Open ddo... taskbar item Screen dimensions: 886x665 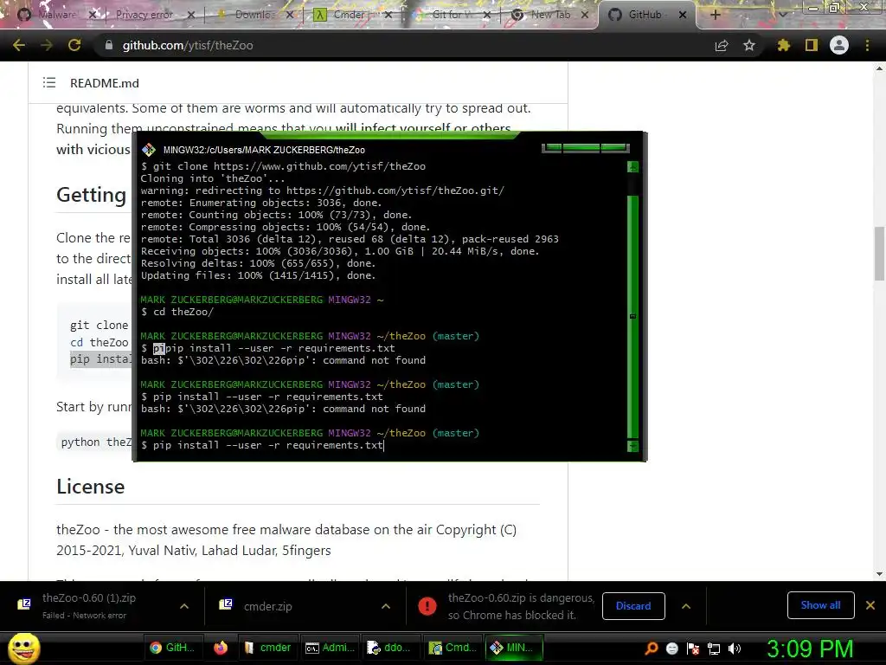coord(389,648)
